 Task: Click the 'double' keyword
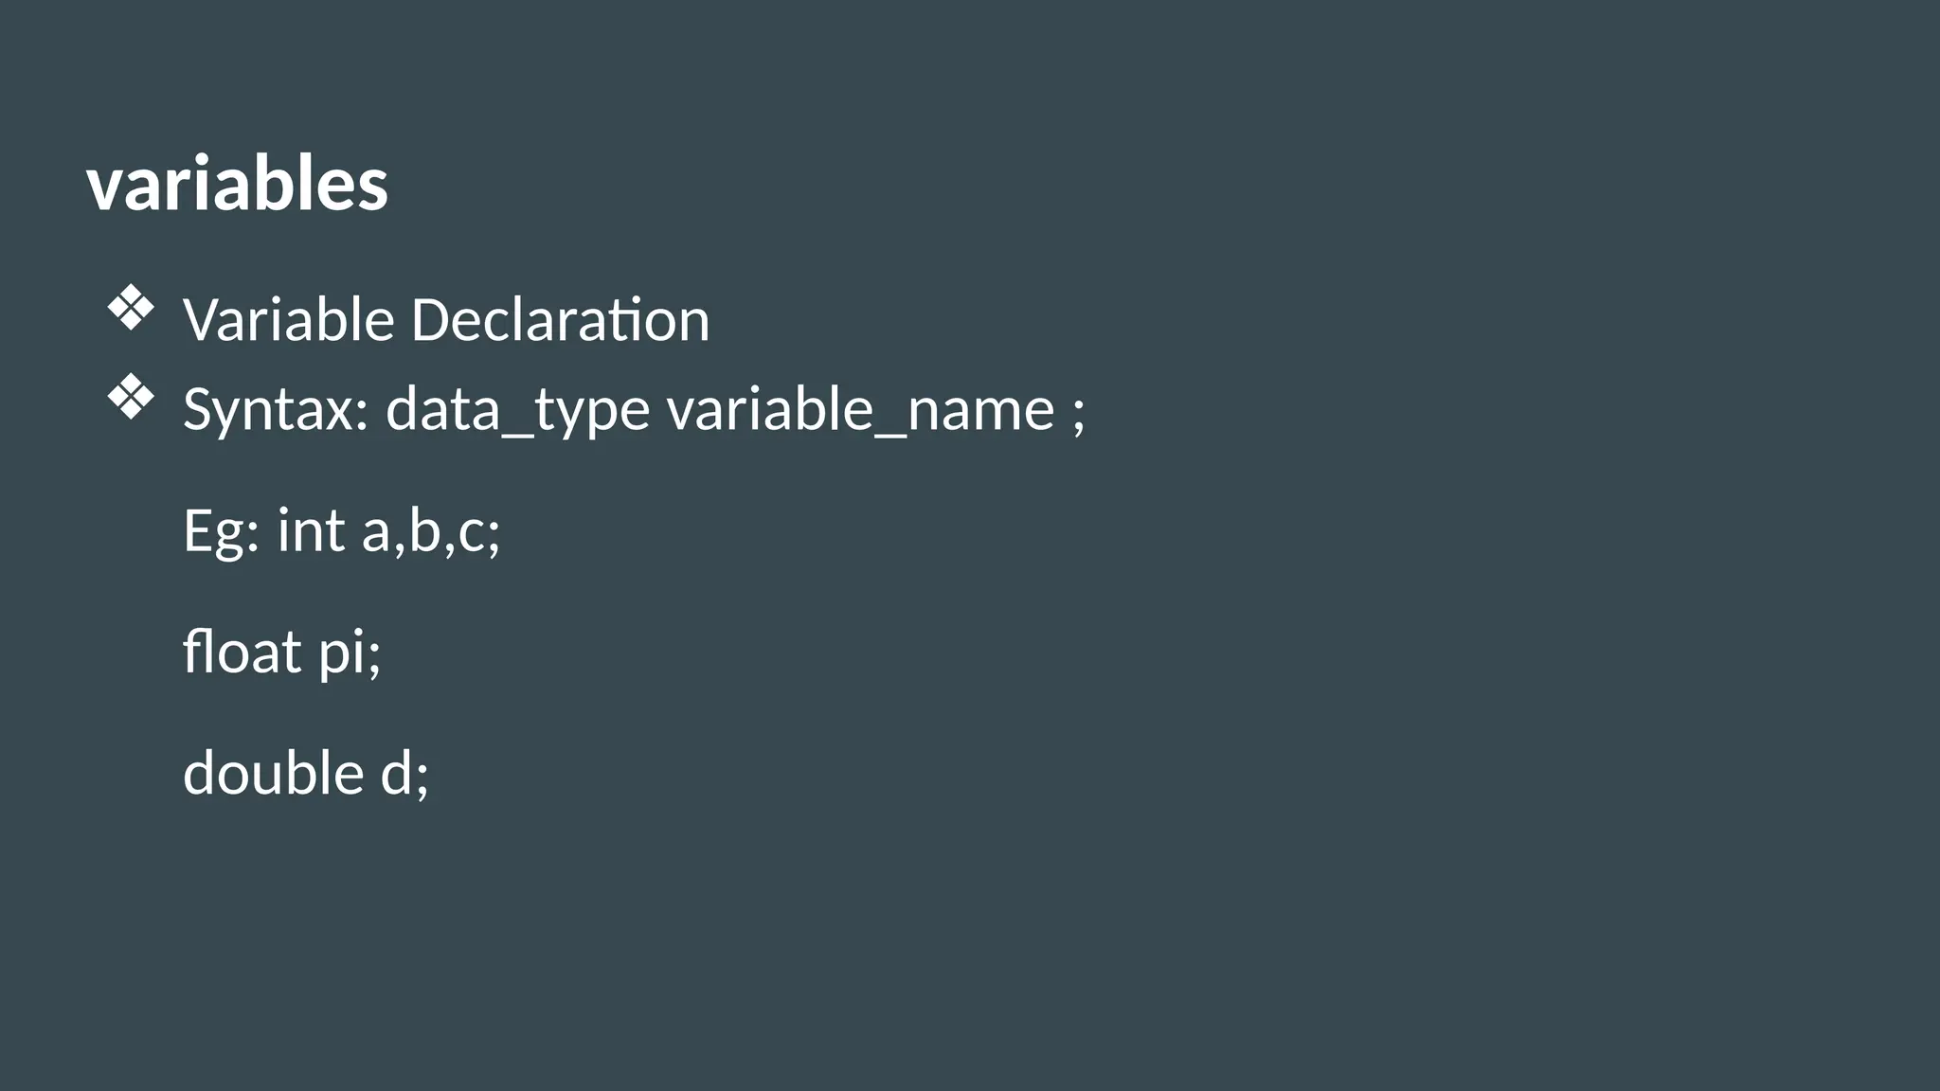pyautogui.click(x=273, y=773)
